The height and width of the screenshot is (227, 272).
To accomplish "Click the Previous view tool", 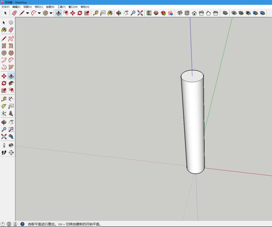I will pyautogui.click(x=11, y=136).
